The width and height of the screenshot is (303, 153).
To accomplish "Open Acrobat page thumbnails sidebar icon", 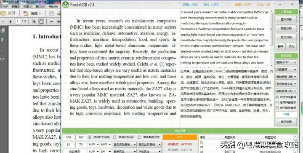I will point(3,30).
